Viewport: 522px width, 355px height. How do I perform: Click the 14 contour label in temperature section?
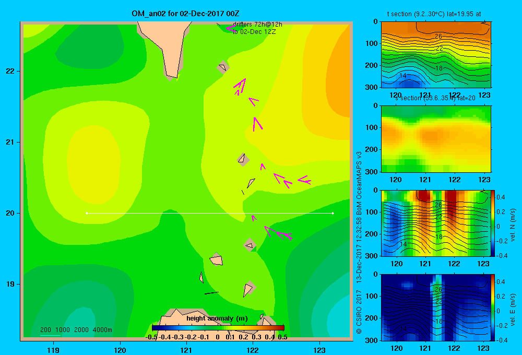pos(403,76)
